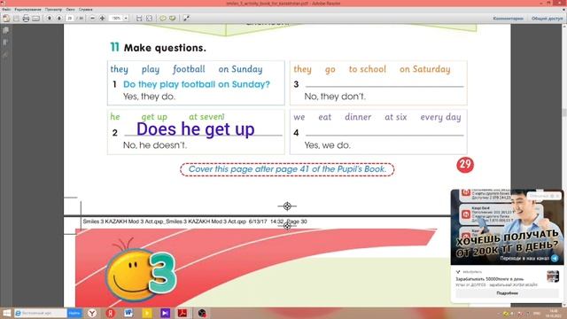Click the text 'Do they play football on Sunday?'
Viewport: 567px width, 319px height.
pyautogui.click(x=197, y=84)
